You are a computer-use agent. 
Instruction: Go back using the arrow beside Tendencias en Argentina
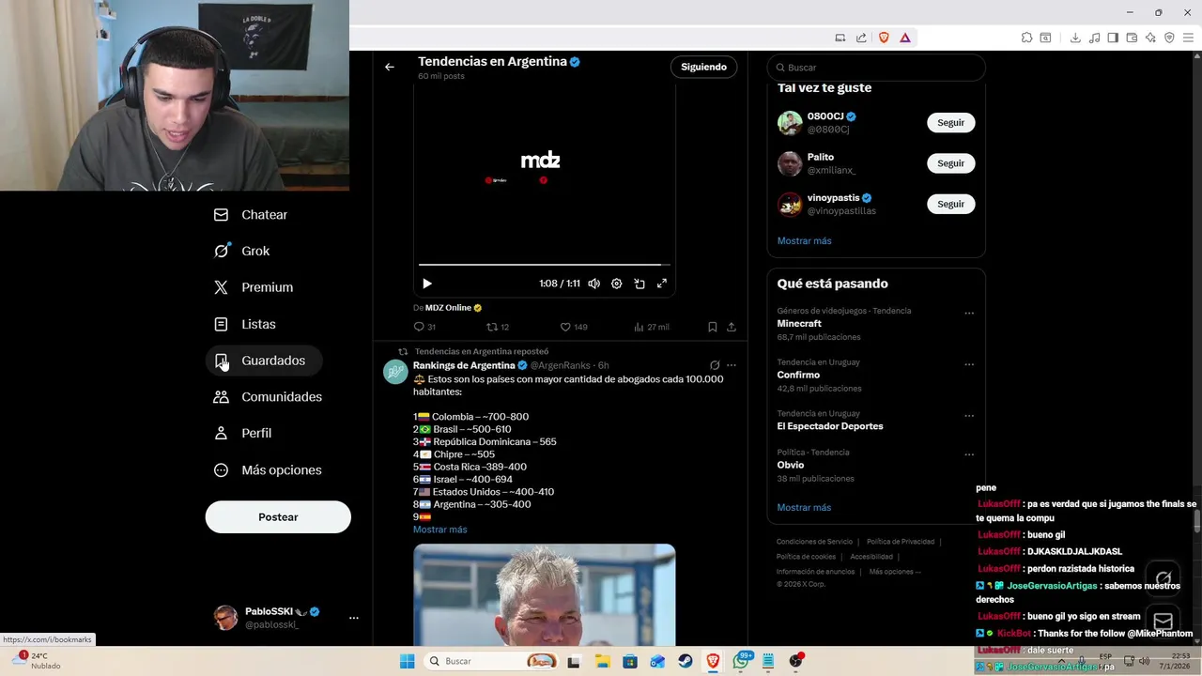pos(390,67)
